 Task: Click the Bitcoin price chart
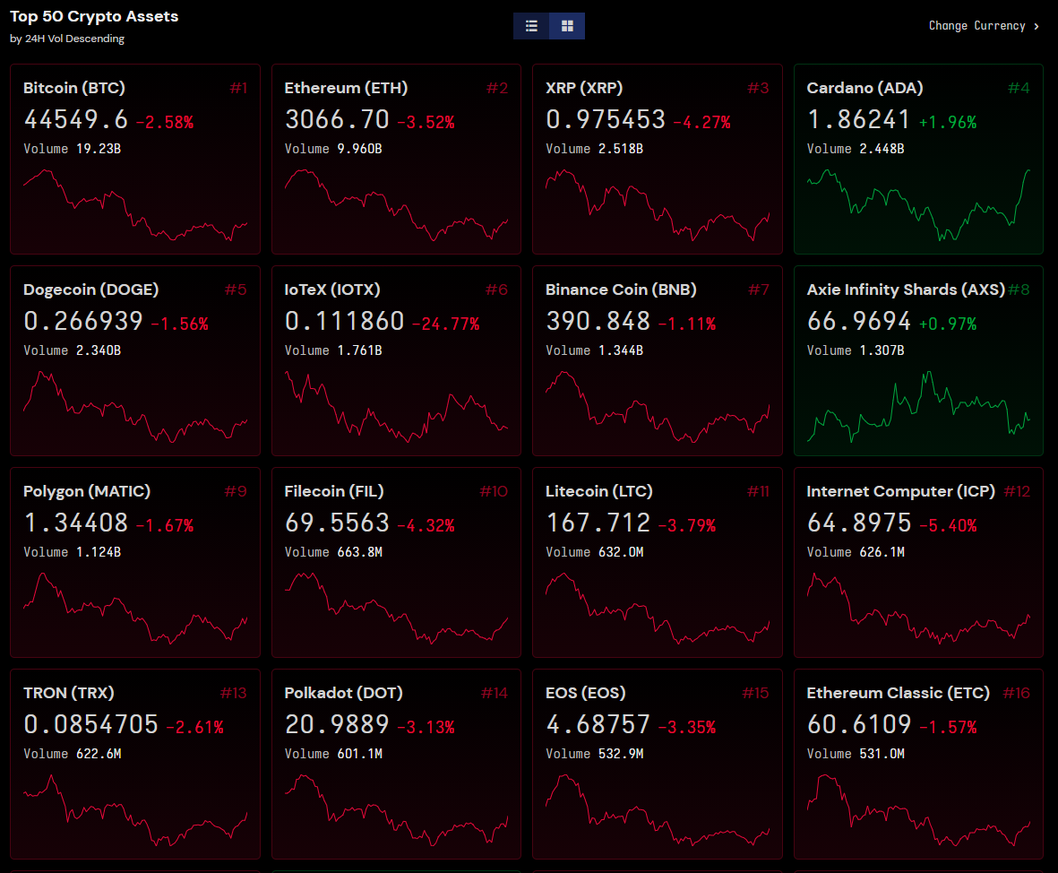(135, 205)
